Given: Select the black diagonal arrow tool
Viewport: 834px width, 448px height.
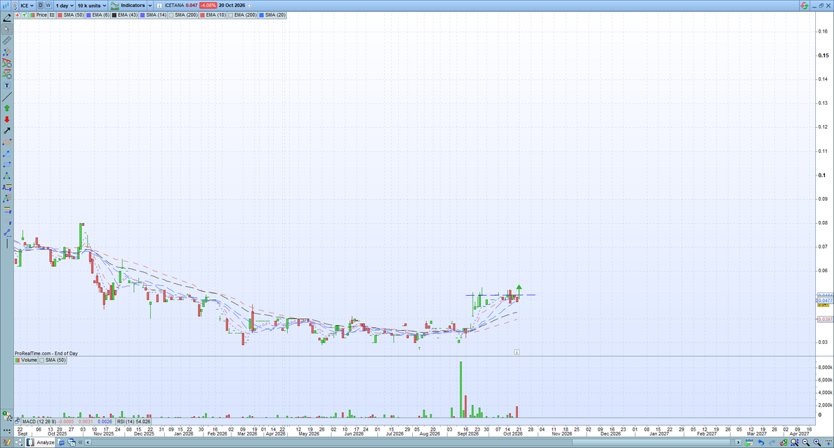Looking at the screenshot, I should click(7, 131).
